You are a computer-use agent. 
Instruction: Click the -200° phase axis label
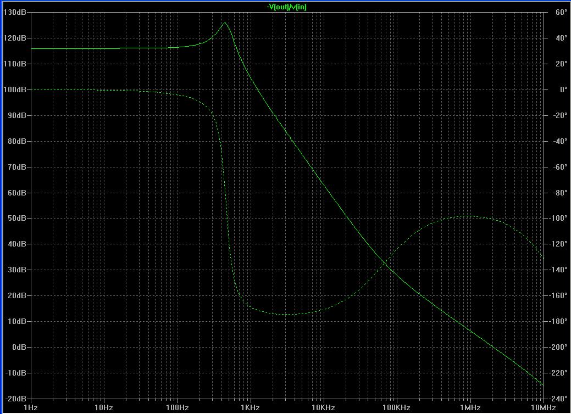[558, 348]
